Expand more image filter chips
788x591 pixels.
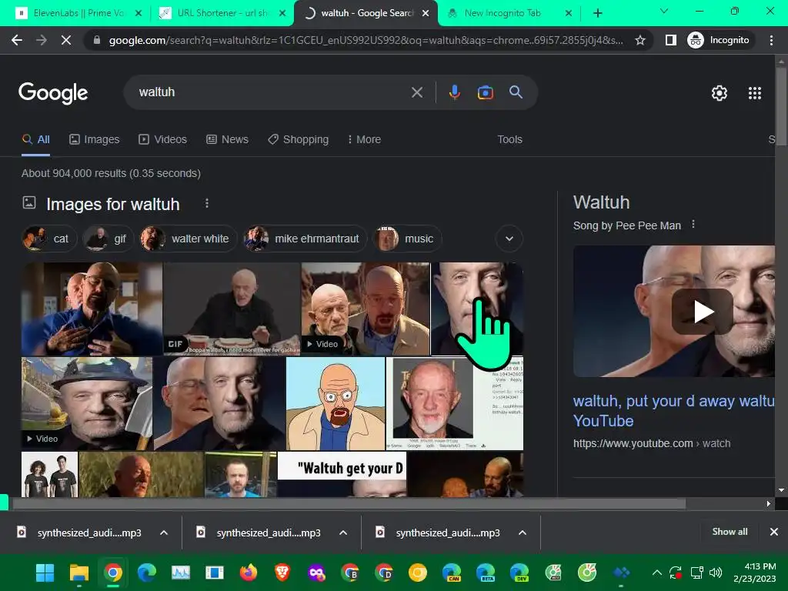(x=509, y=239)
